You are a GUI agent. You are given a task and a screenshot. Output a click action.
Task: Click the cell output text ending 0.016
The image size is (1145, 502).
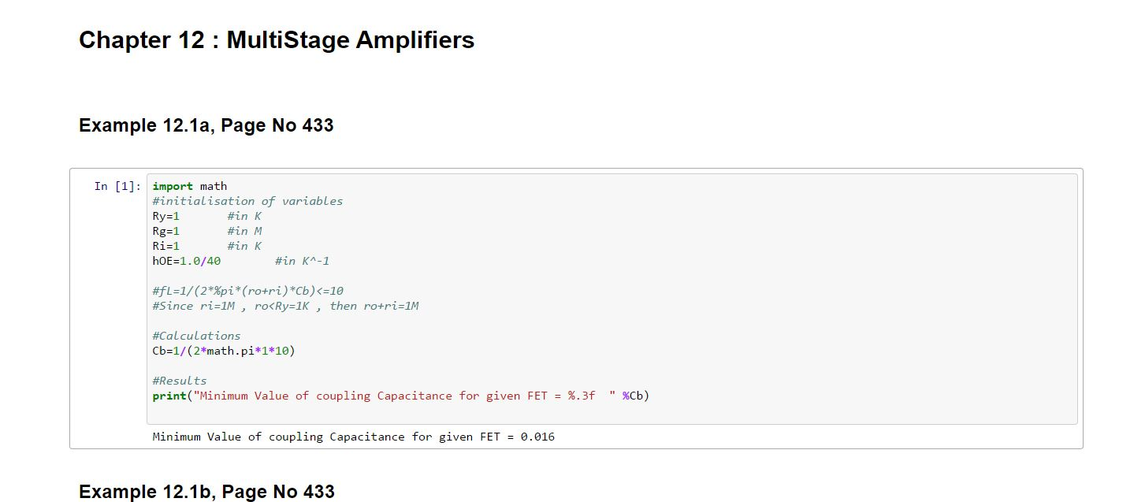point(353,437)
